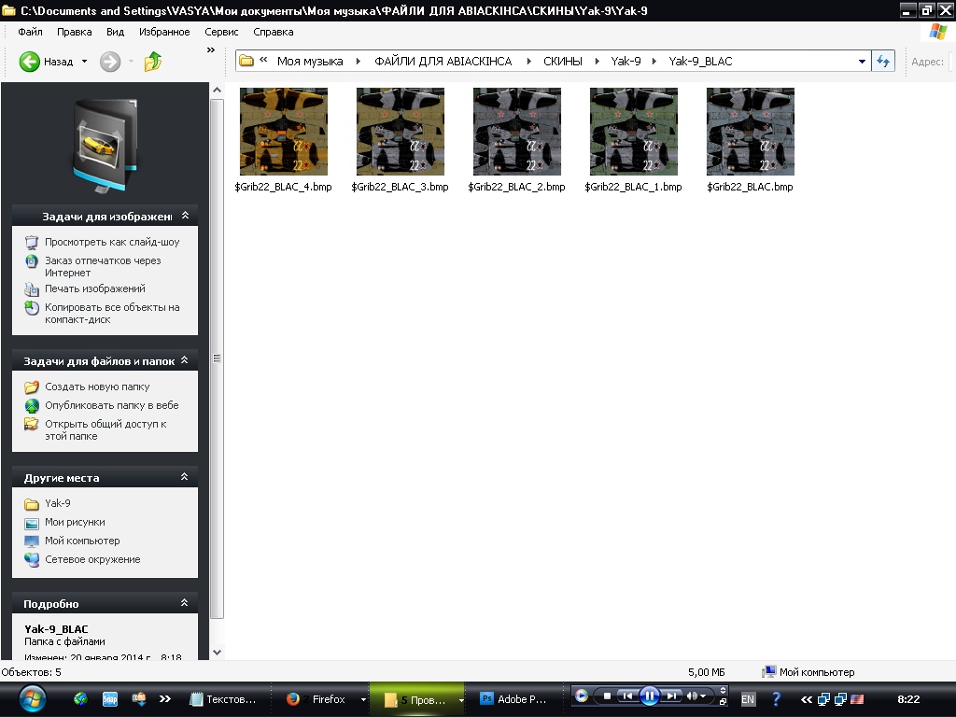The height and width of the screenshot is (717, 956).
Task: Click the blue help question mark icon
Action: pyautogui.click(x=776, y=698)
